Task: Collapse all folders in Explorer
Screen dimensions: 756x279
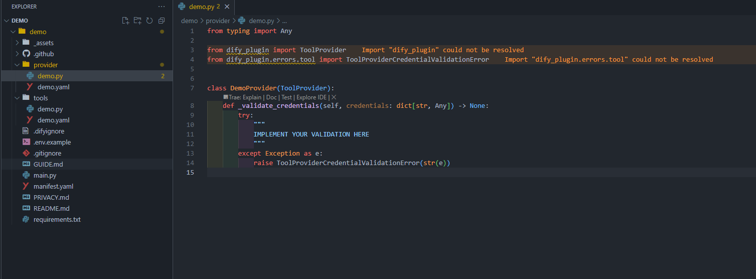Action: point(162,21)
